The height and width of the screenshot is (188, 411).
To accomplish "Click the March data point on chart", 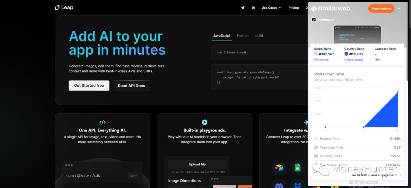I will click(x=398, y=92).
